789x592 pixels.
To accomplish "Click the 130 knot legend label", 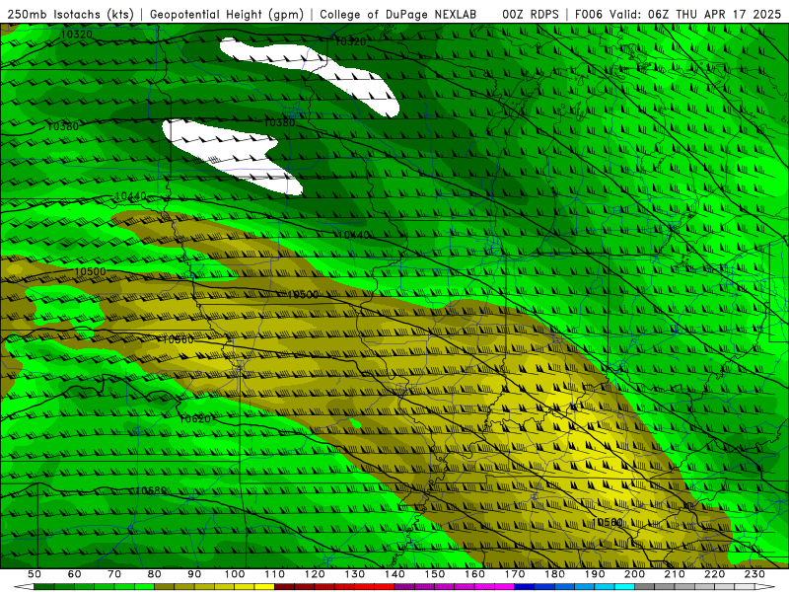I will click(355, 574).
